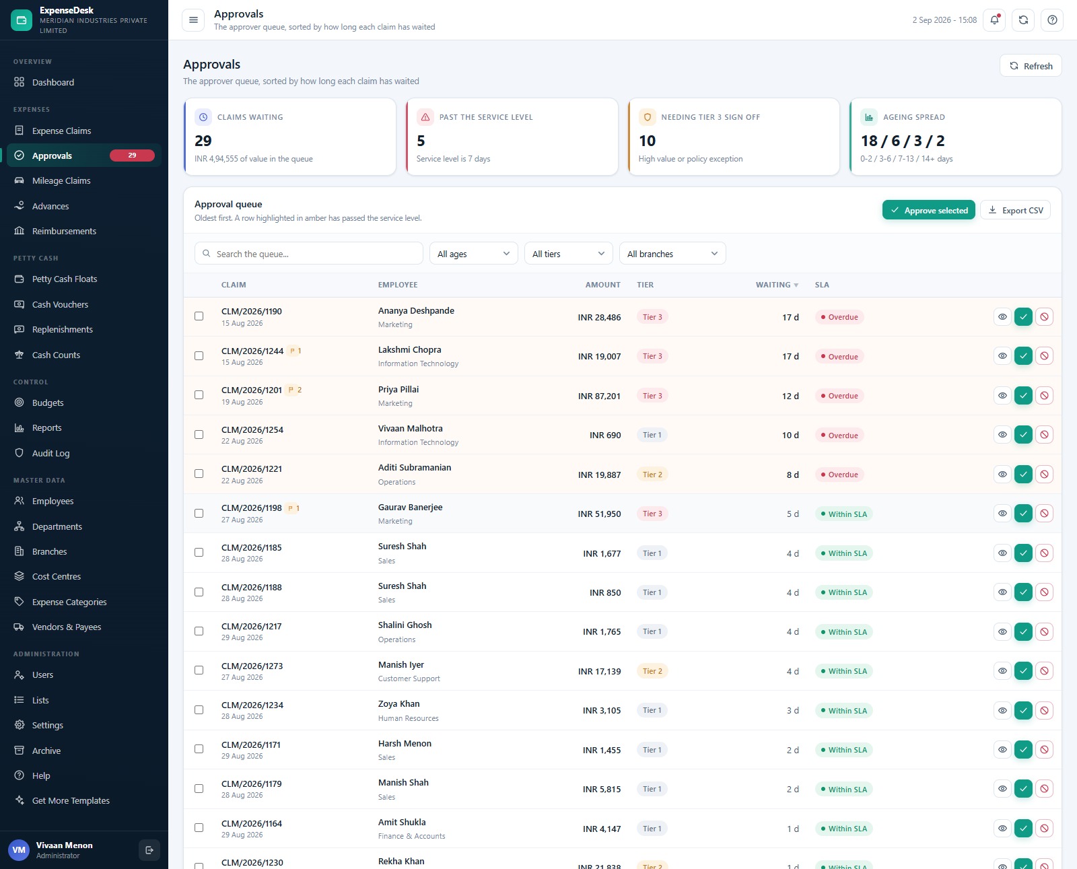This screenshot has height=869, width=1077.
Task: Click the logout icon beside Vivaan Menon
Action: tap(149, 850)
